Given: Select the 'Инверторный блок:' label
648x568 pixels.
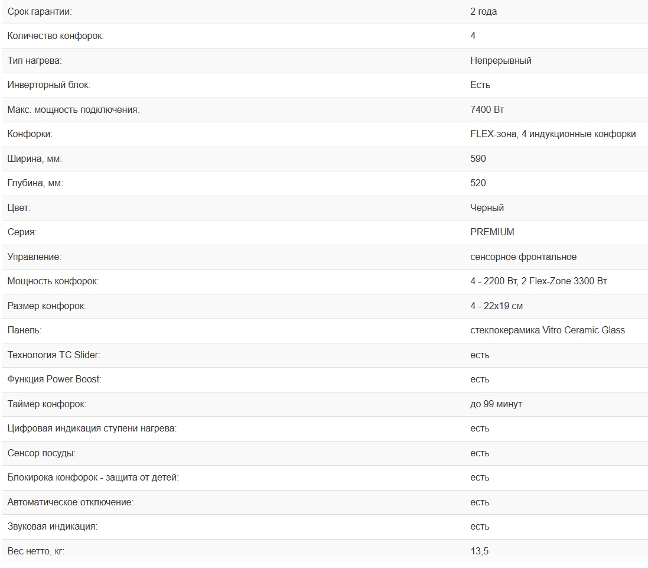Looking at the screenshot, I should click(48, 85).
